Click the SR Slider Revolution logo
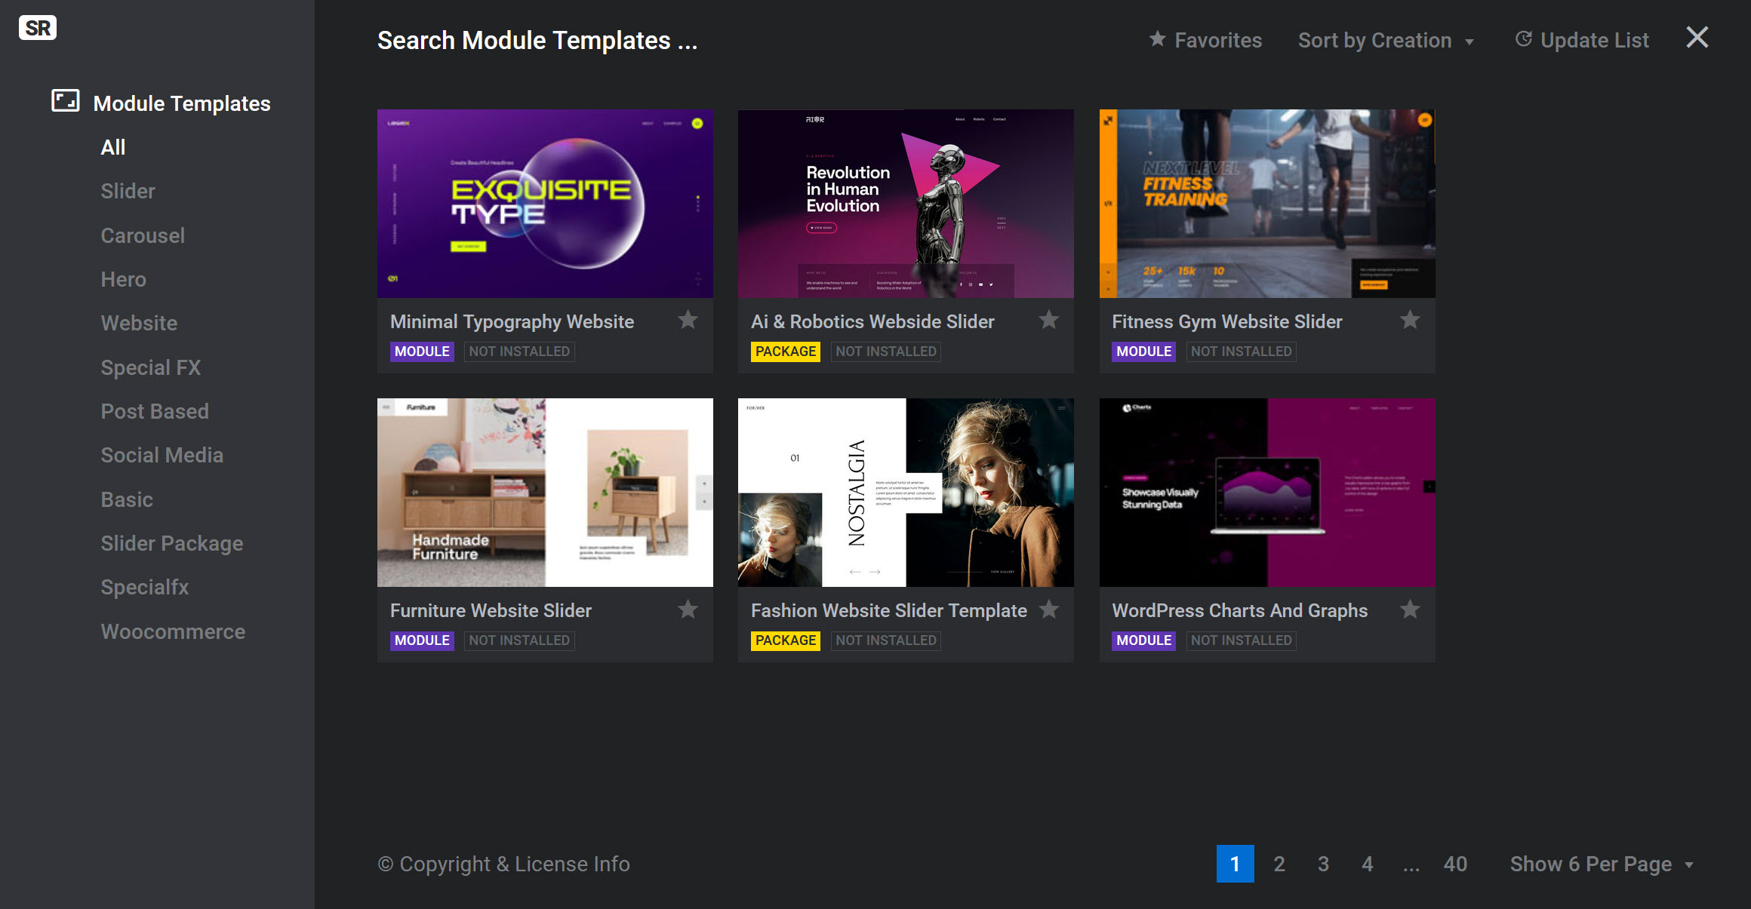Image resolution: width=1751 pixels, height=909 pixels. tap(38, 29)
